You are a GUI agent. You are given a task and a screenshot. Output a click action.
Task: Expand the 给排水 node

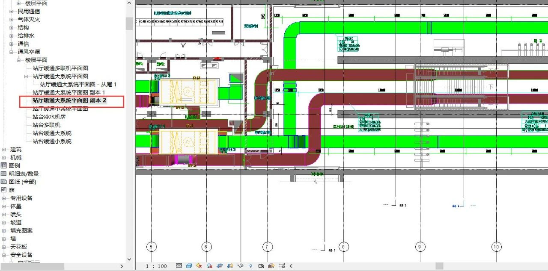pos(12,36)
